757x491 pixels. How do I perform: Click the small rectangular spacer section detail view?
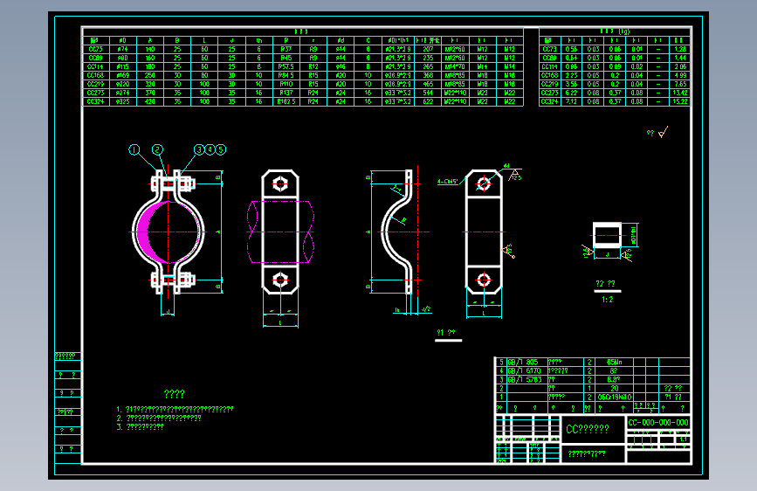pyautogui.click(x=607, y=235)
